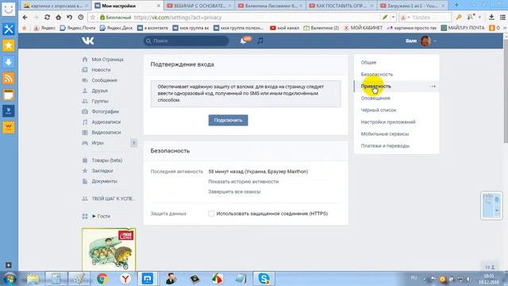This screenshot has height=286, width=508.
Task: Open the password key icon in toolbar
Action: [x=459, y=17]
